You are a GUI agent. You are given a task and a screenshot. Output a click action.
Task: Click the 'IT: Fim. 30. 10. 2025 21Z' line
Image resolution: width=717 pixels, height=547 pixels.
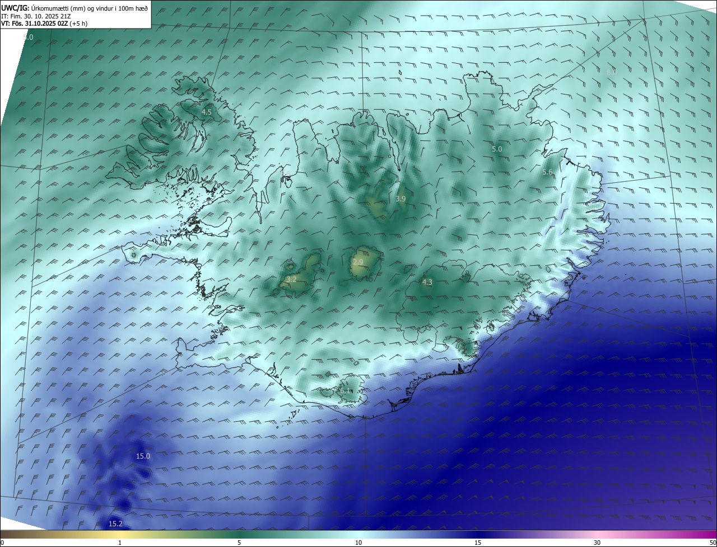pos(36,16)
